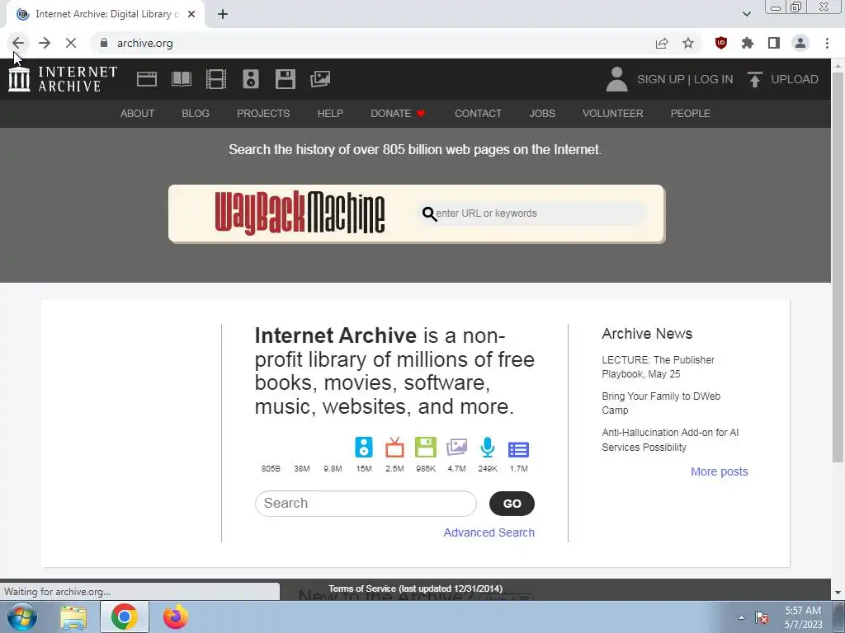The width and height of the screenshot is (845, 633).
Task: Open the Software floppy icon in header
Action: (285, 79)
